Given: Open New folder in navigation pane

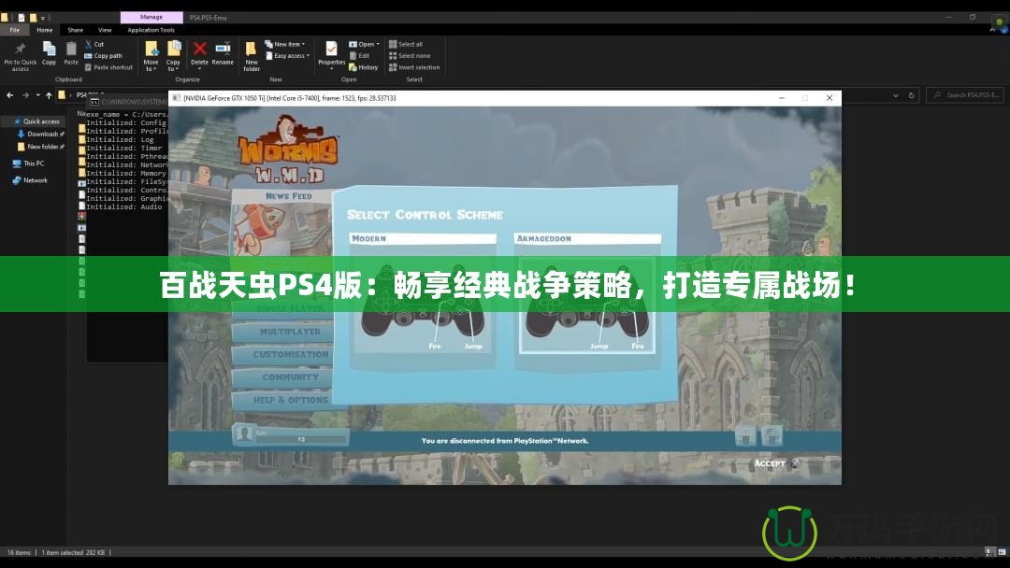Looking at the screenshot, I should pyautogui.click(x=40, y=147).
